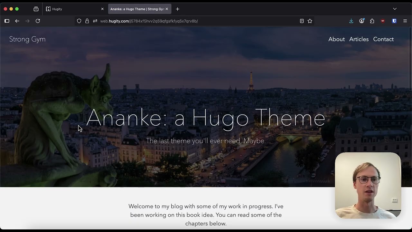The height and width of the screenshot is (232, 412).
Task: Open the Bitwarden password manager extension
Action: (394, 21)
